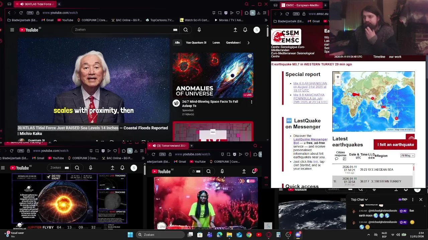Open the on-screen keyboard in the Tidal Force search box
428x240 pixels.
175,30
